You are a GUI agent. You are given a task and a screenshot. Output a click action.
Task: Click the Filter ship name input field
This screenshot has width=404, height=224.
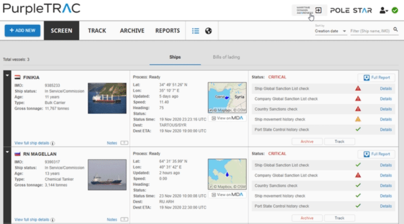coord(373,31)
